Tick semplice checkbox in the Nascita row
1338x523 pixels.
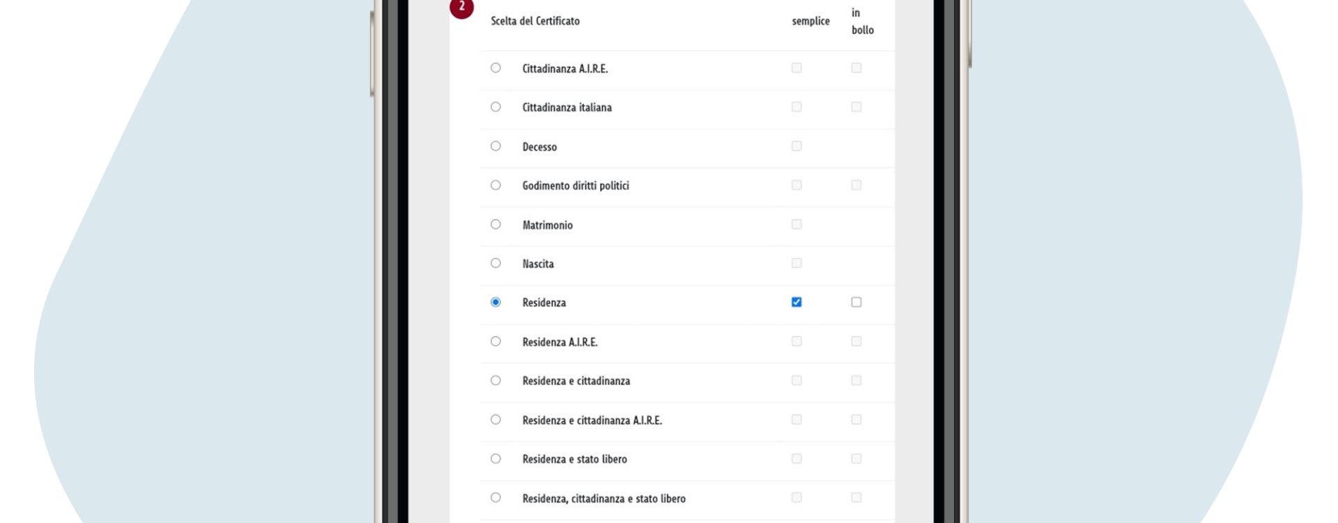click(x=797, y=263)
